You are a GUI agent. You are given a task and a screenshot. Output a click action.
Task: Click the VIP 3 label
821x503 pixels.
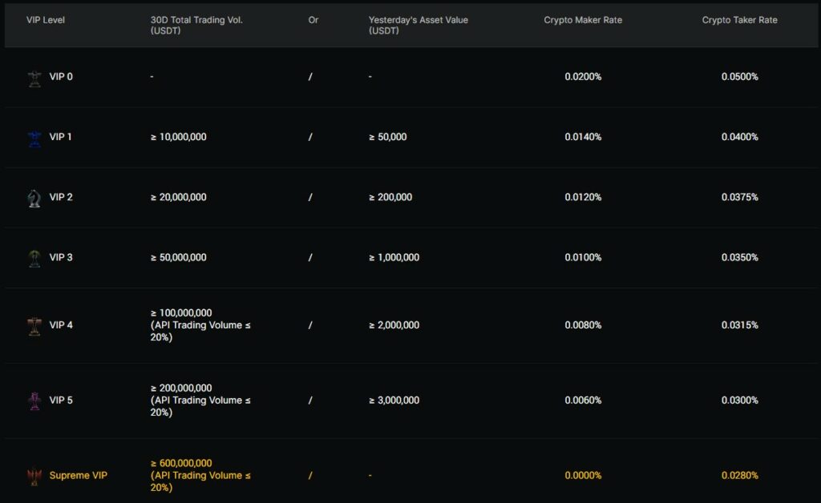(x=61, y=257)
